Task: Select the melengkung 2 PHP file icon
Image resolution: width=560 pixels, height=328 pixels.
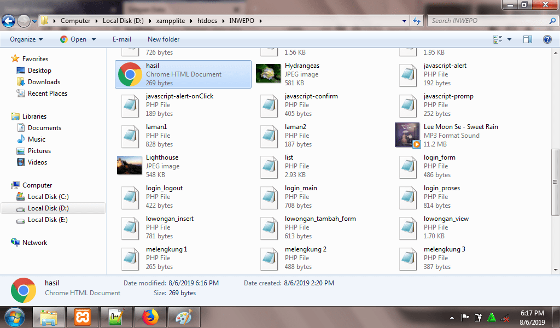Action: click(x=269, y=259)
